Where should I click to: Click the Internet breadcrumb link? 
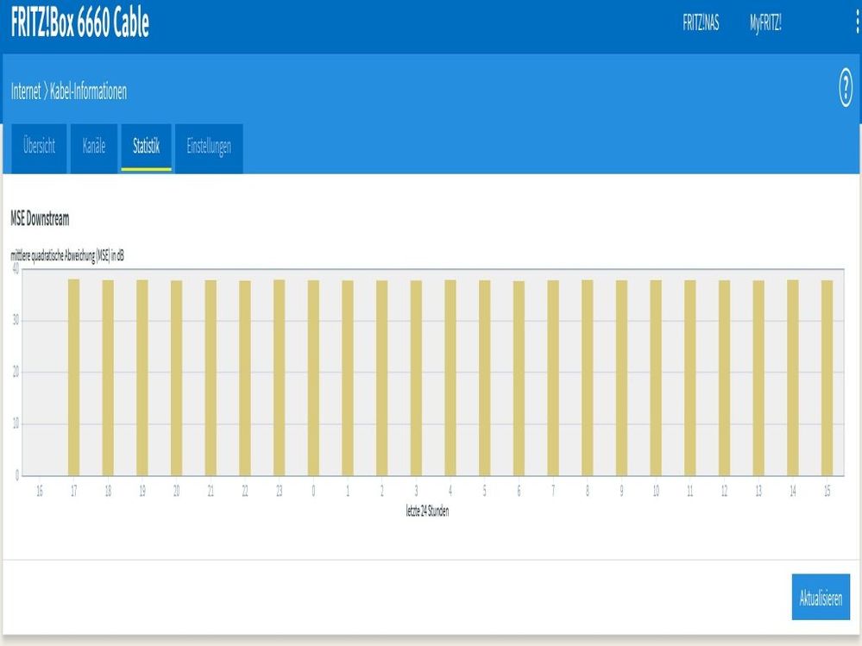26,91
